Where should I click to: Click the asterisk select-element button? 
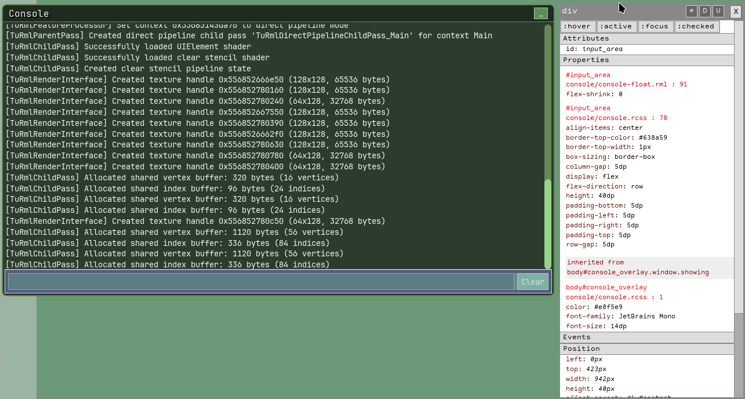pos(691,11)
